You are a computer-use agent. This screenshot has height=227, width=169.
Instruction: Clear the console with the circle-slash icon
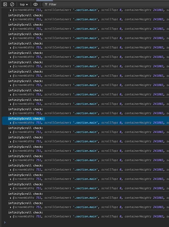[12, 5]
